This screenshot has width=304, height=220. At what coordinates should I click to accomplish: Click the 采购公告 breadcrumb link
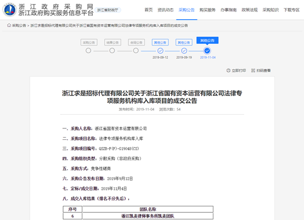click(19, 25)
